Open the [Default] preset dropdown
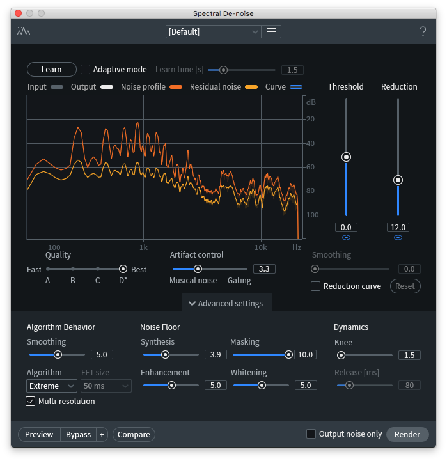 point(213,31)
